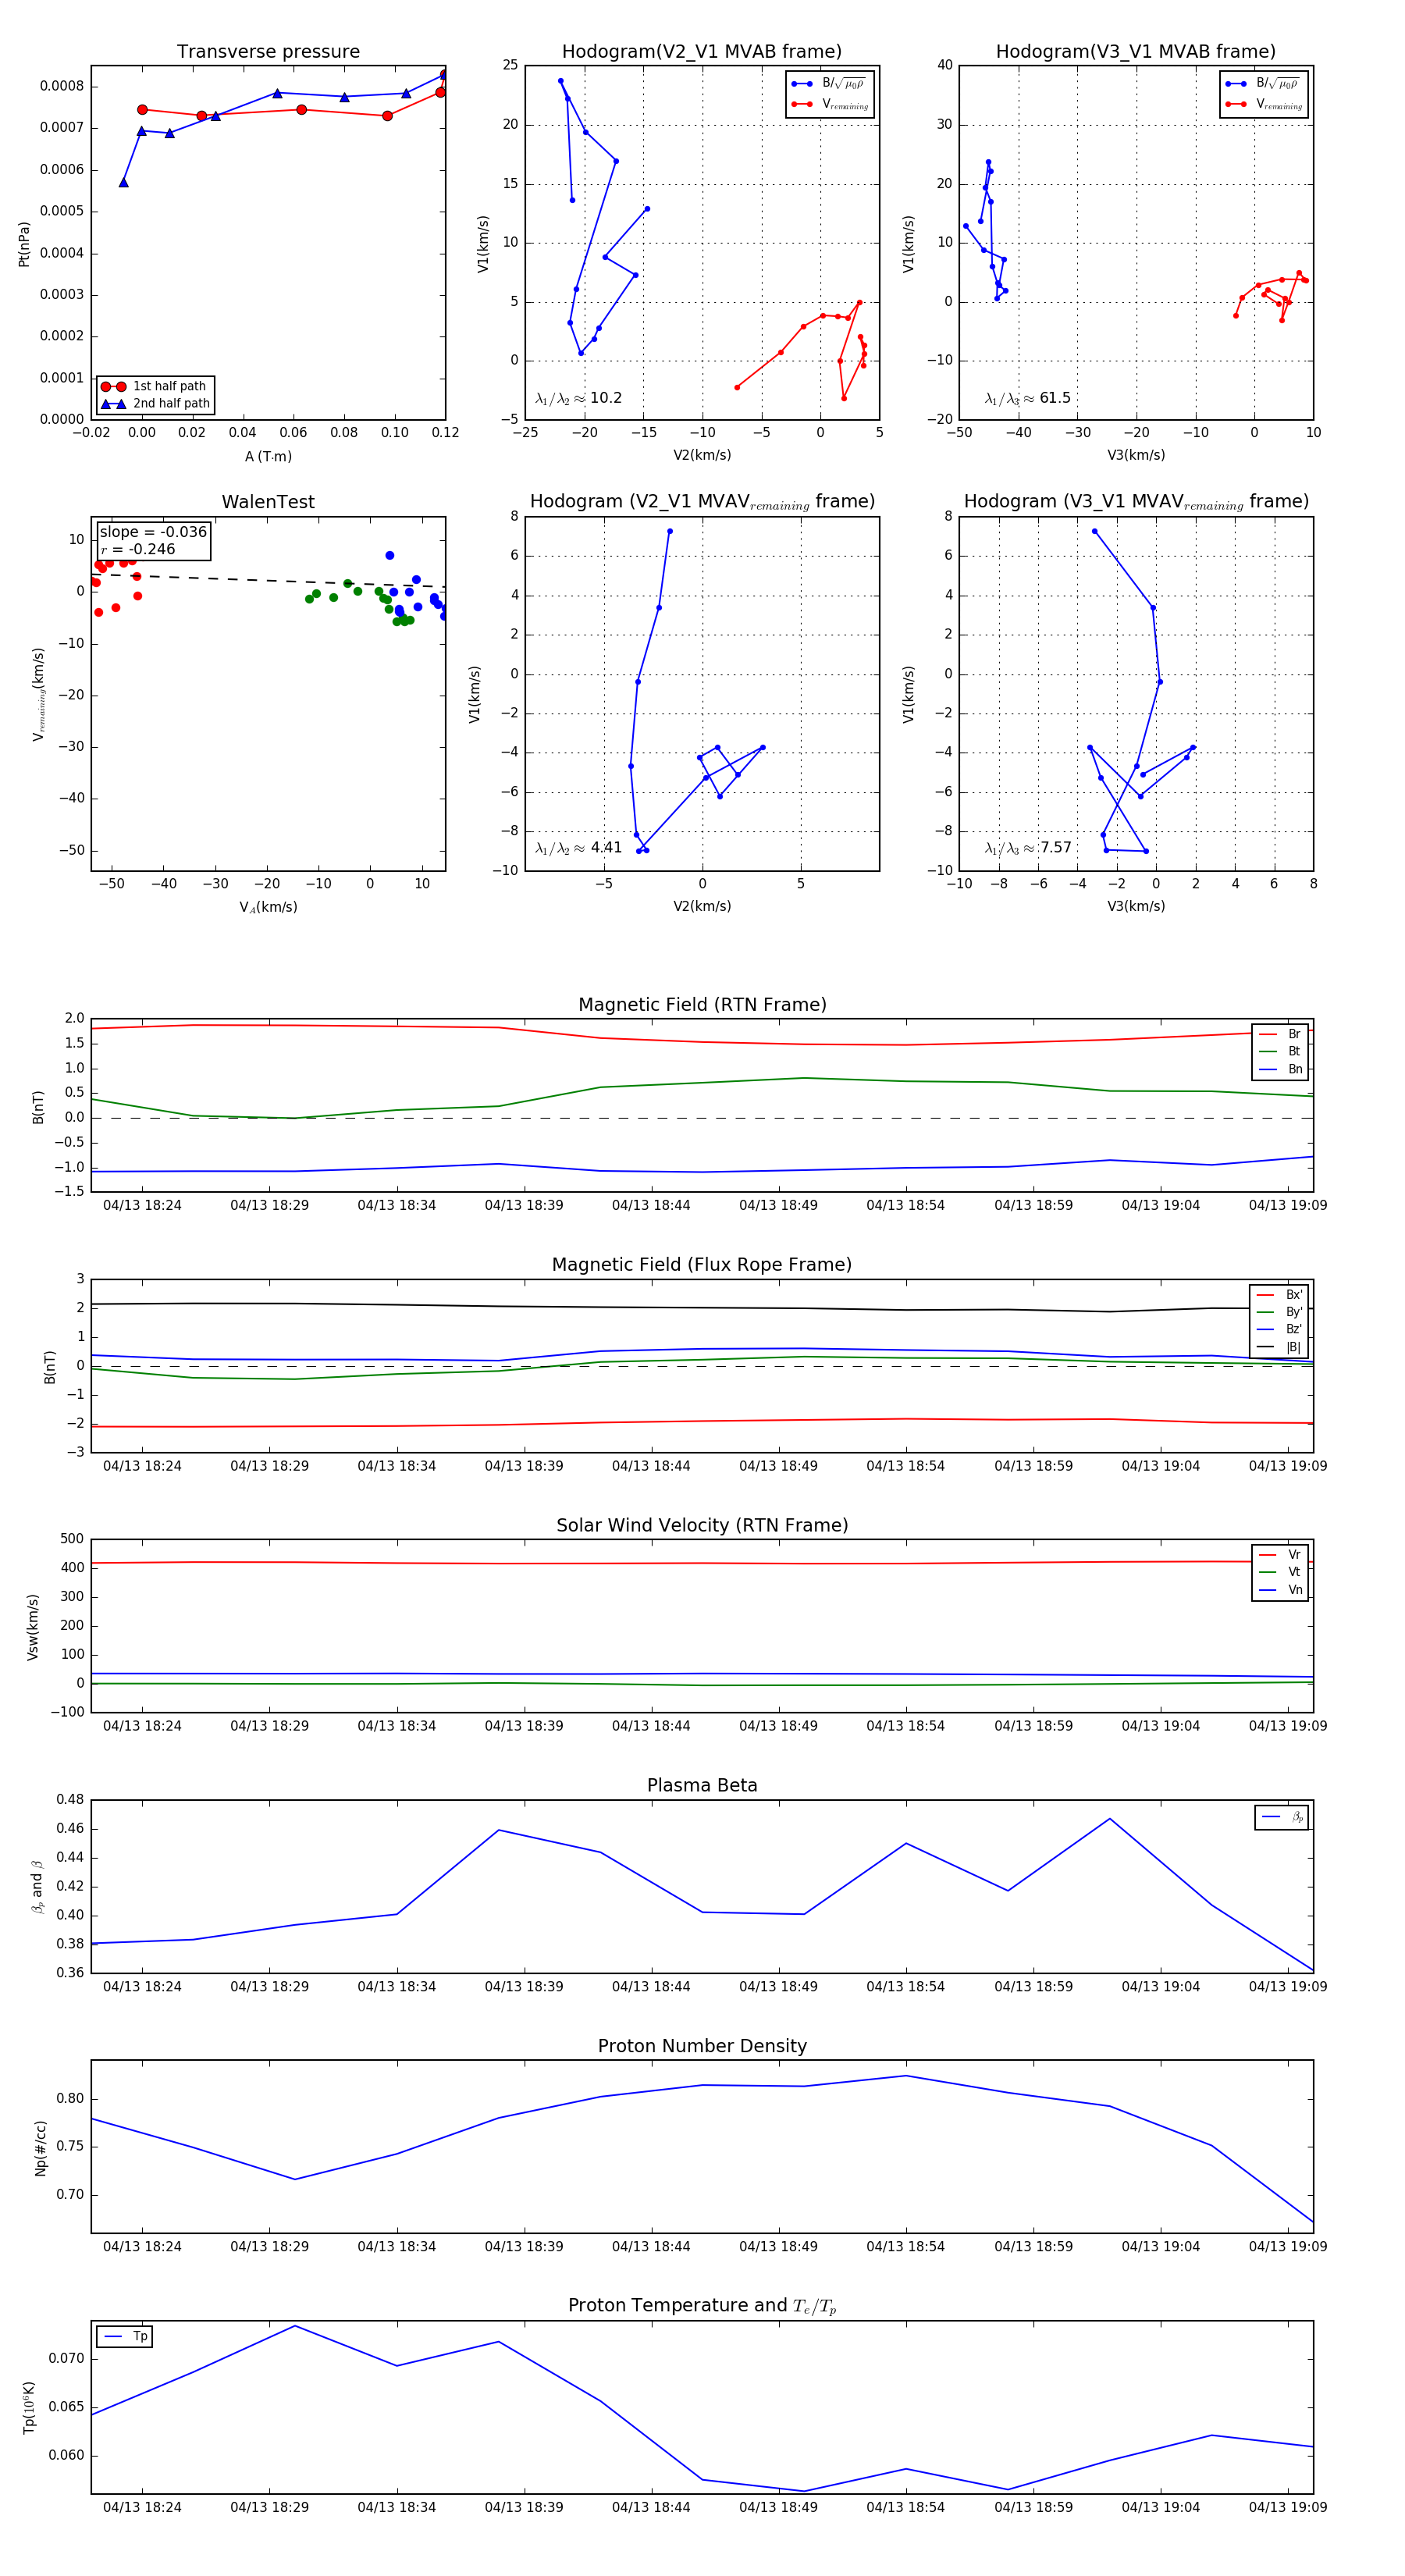Click the 'WalenTest' plot title

pyautogui.click(x=268, y=502)
